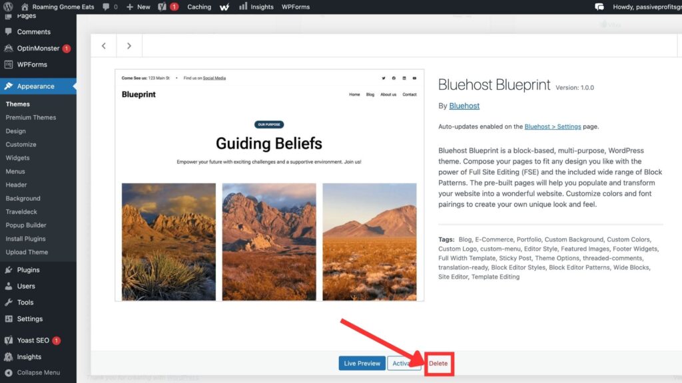This screenshot has height=383, width=682.
Task: Click the Bluehost > Settings link
Action: [552, 126]
